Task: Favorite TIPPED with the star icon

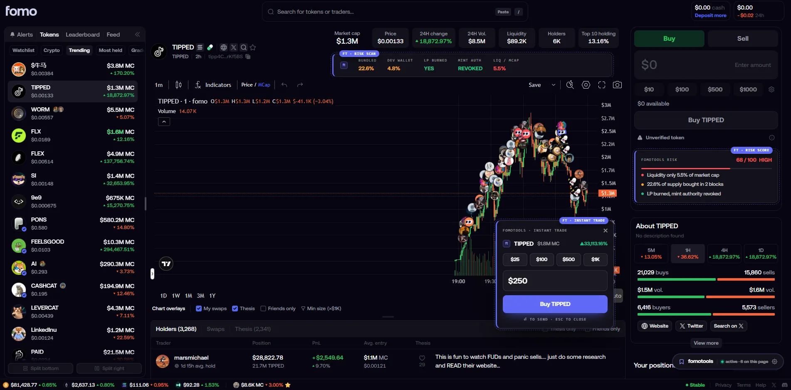Action: click(253, 47)
